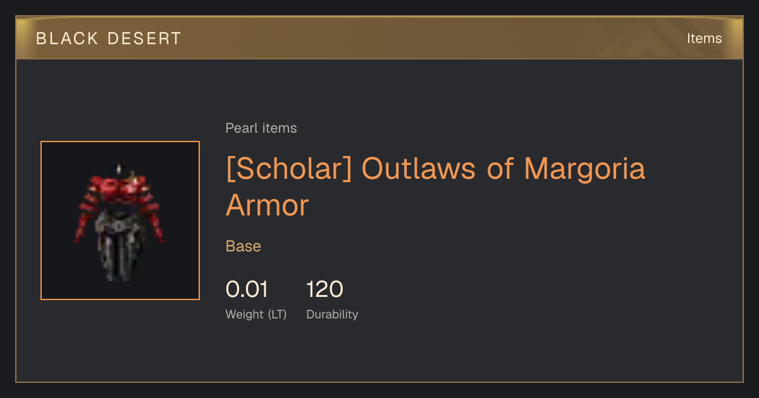Click the chevron emblem in the gold header

653,38
